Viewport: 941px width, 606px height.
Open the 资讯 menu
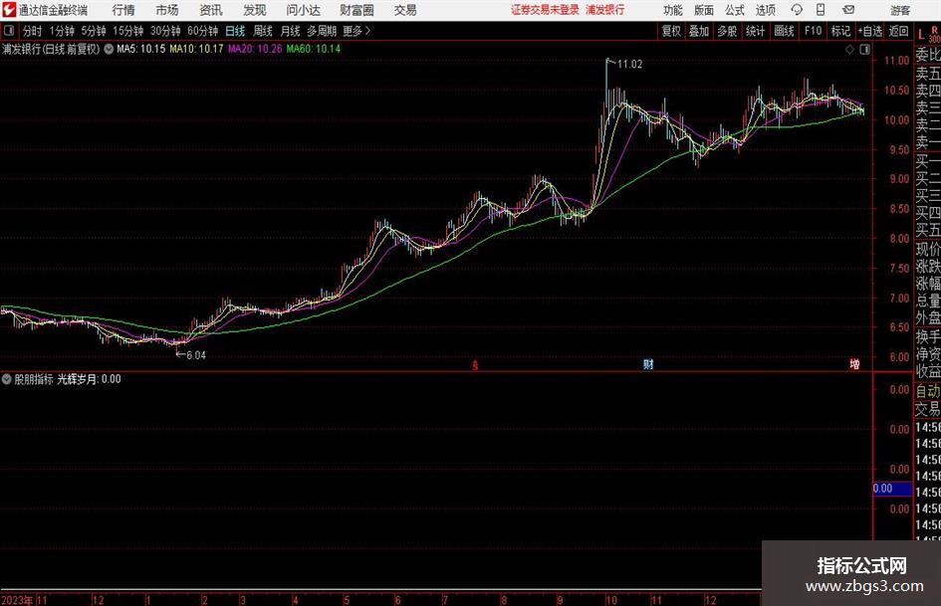tap(211, 10)
